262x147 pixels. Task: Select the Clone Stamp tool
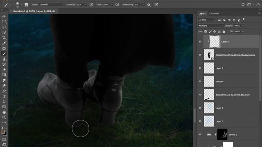(x=4, y=59)
